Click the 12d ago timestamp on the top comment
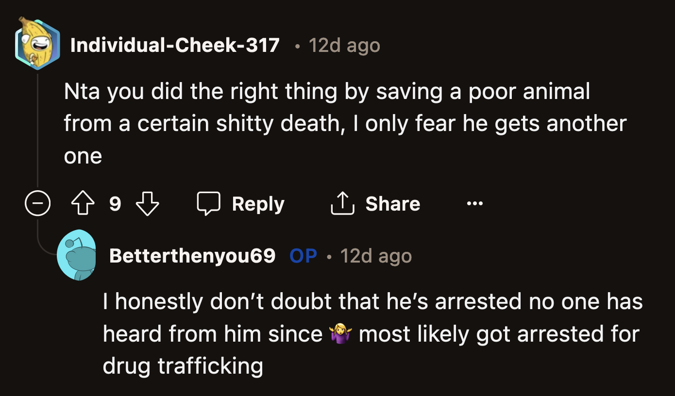The width and height of the screenshot is (675, 396). [x=344, y=45]
